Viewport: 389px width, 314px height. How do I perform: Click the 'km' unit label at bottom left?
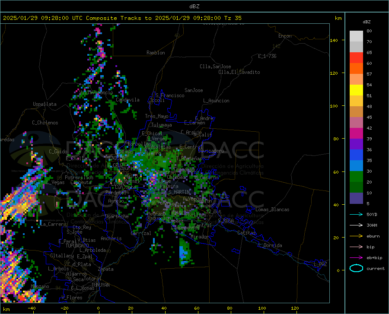(x=6, y=309)
